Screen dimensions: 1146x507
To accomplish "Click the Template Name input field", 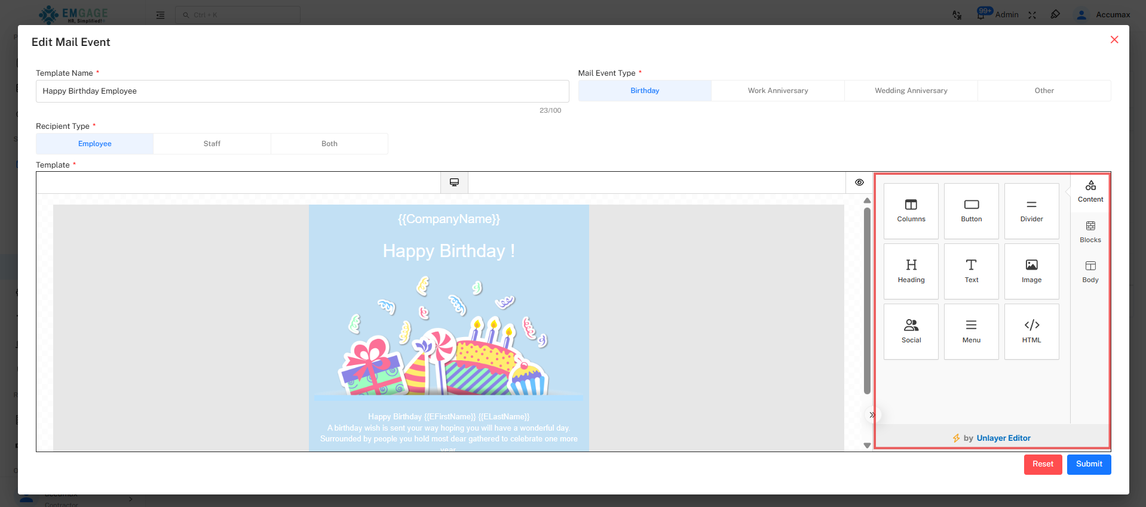I will [302, 91].
